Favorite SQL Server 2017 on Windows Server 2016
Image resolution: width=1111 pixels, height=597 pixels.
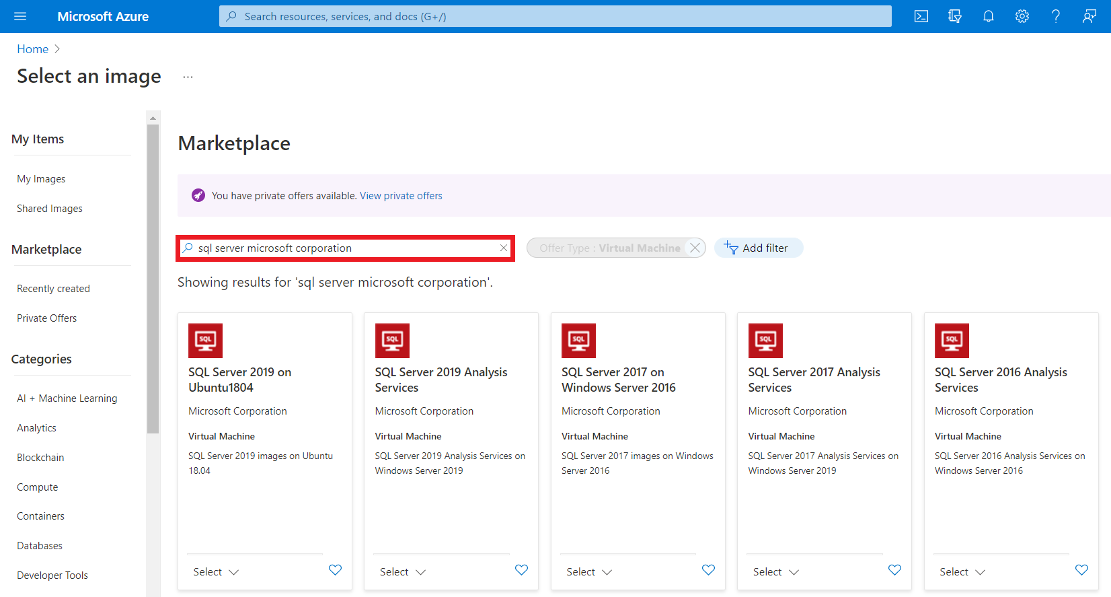[x=708, y=570]
